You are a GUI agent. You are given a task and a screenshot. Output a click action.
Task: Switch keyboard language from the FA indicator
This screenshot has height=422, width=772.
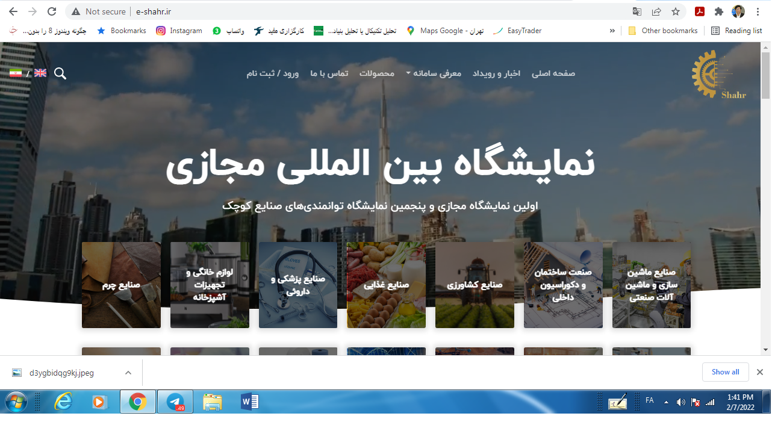[650, 400]
